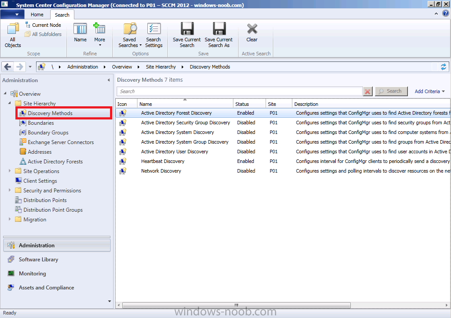Screen dimensions: 451x318
Task: Collapse the Administration navigation pane
Action: click(x=109, y=80)
